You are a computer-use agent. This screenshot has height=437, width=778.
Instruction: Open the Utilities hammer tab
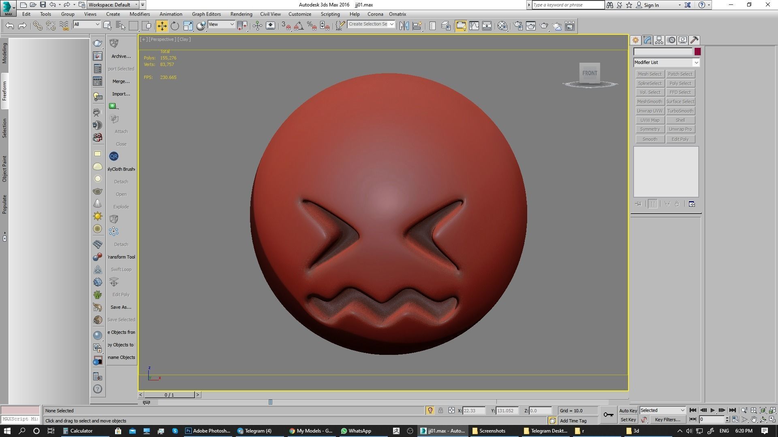[x=695, y=40]
